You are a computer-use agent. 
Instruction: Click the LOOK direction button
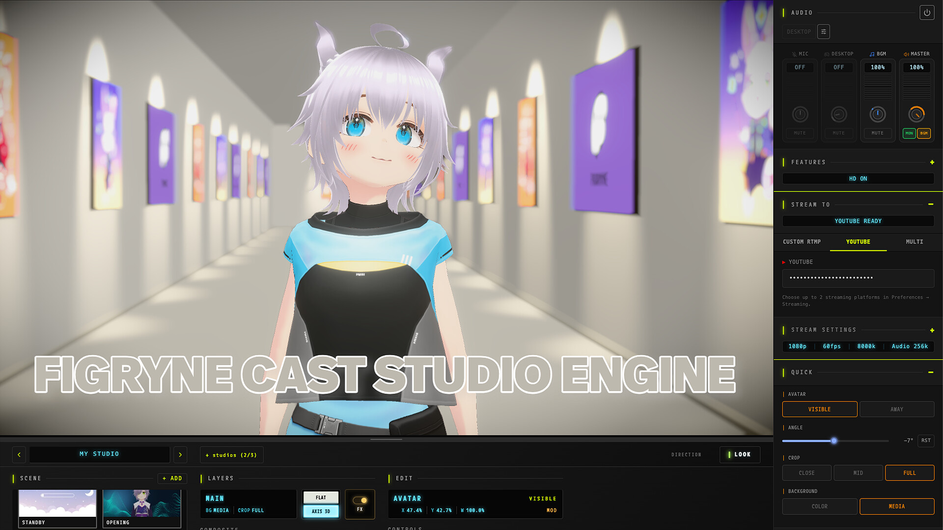pyautogui.click(x=740, y=454)
